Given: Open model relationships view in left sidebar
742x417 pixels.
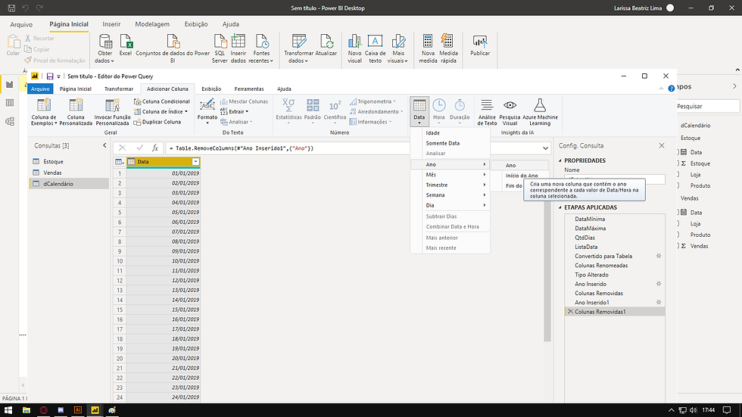Looking at the screenshot, I should [x=9, y=122].
